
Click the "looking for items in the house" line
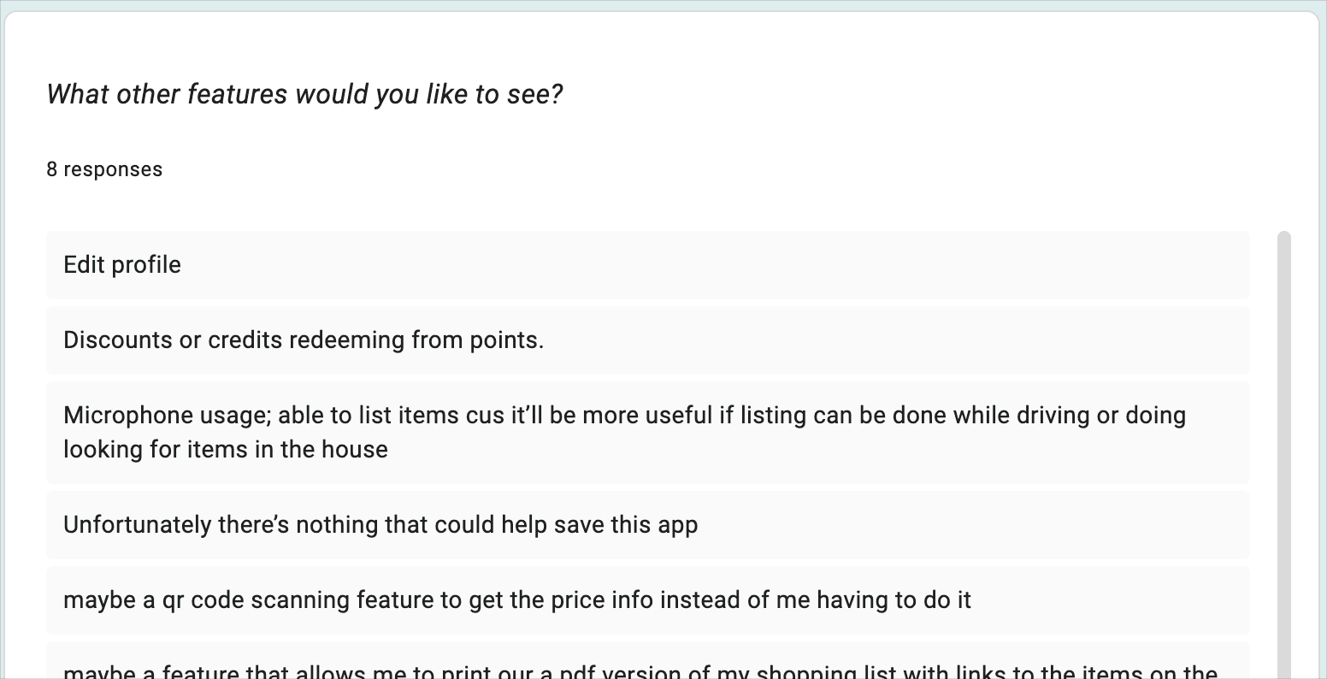pyautogui.click(x=226, y=450)
